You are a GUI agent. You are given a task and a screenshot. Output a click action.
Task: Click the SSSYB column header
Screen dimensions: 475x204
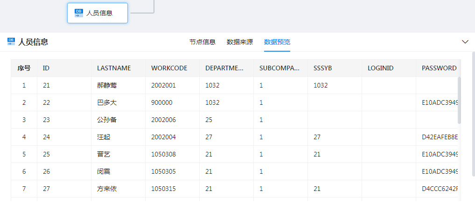[322, 68]
